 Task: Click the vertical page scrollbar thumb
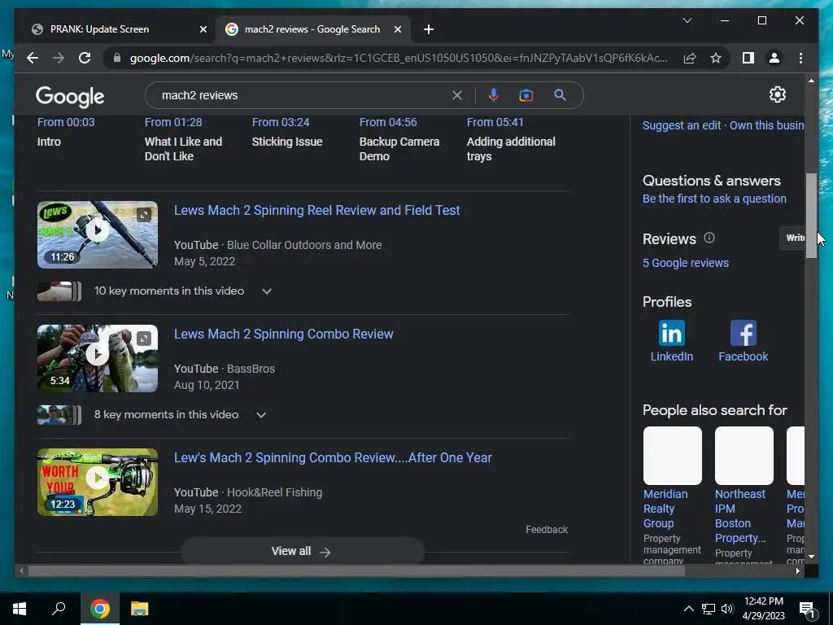click(x=811, y=216)
